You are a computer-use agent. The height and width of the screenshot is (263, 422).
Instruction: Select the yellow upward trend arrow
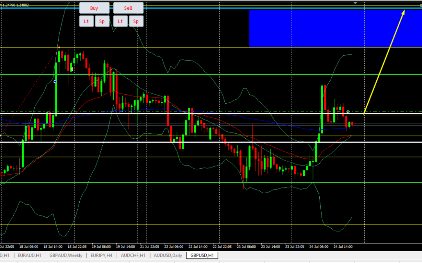pyautogui.click(x=384, y=62)
